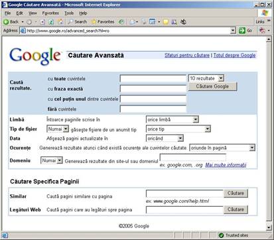Viewport: 274px width, 240px height.
Task: Open the View menu
Action: [33, 13]
